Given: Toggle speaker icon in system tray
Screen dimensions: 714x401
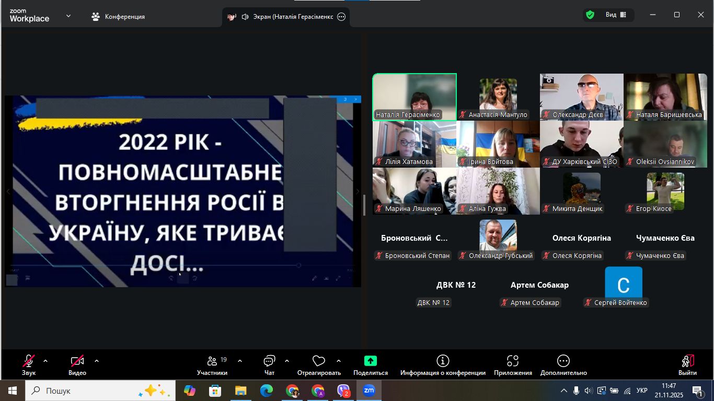Looking at the screenshot, I should click(589, 391).
